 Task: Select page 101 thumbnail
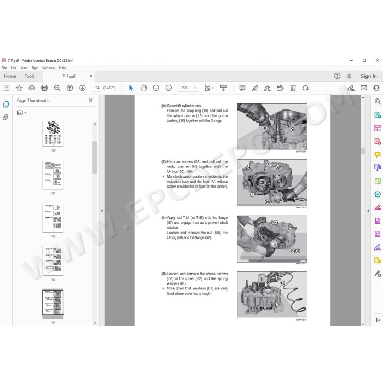pos(53,175)
